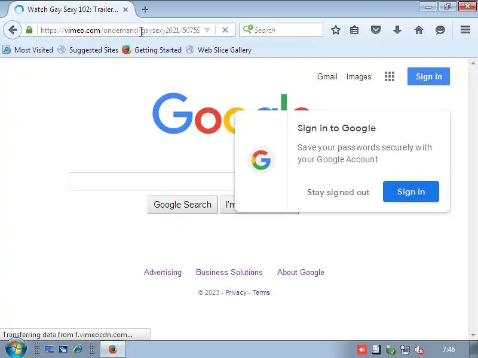Image resolution: width=478 pixels, height=358 pixels.
Task: Click the page scrollbar up arrow
Action: coord(473,63)
